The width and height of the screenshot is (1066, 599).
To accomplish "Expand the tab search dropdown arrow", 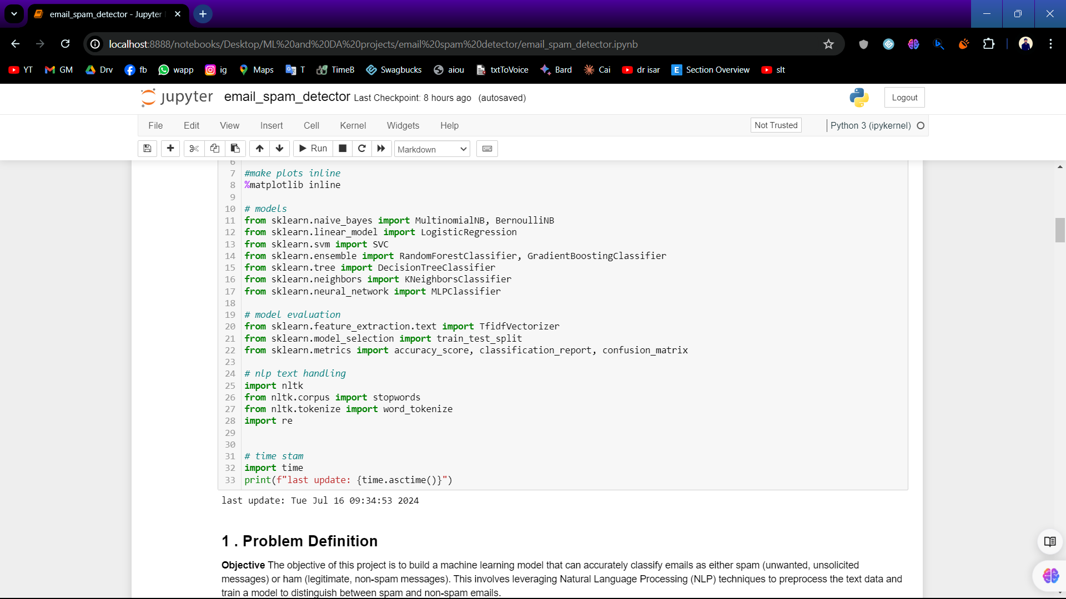I will pos(14,14).
